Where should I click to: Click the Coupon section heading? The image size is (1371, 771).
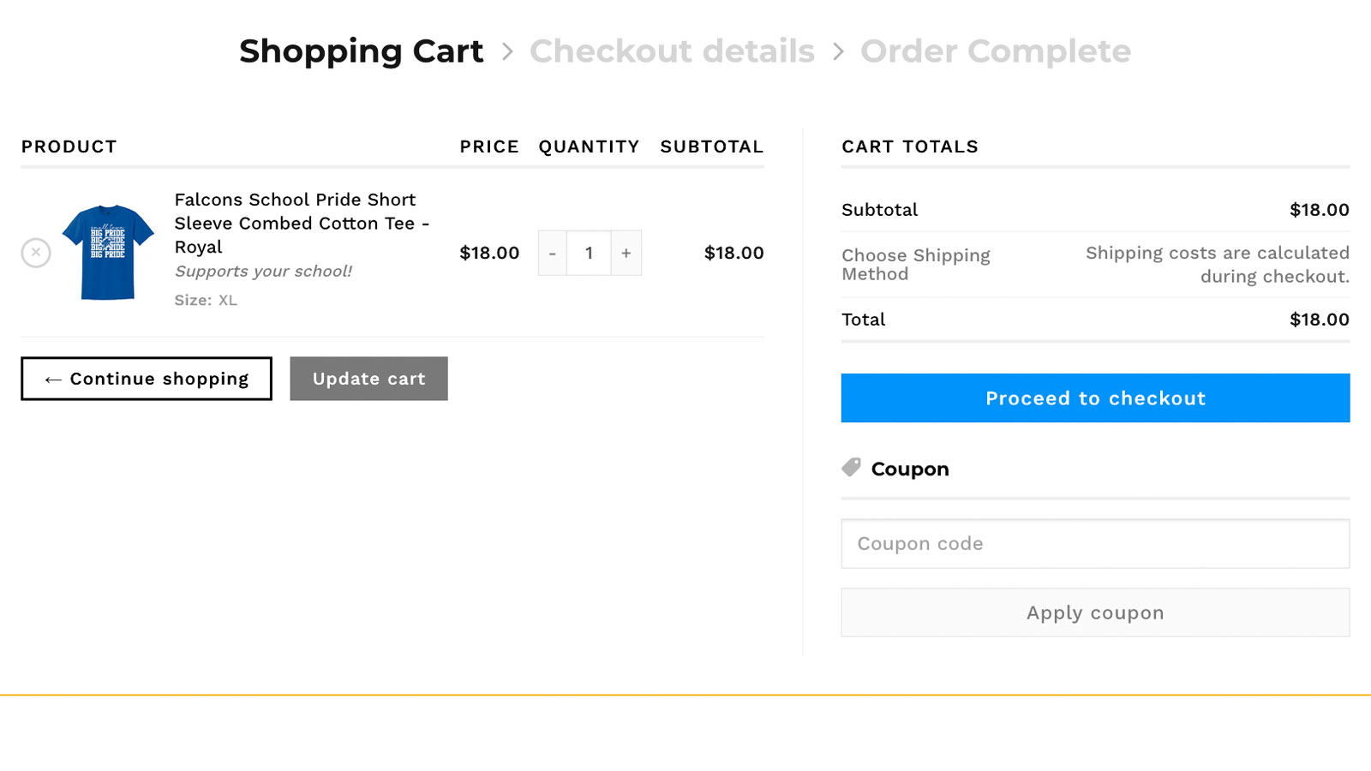910,468
